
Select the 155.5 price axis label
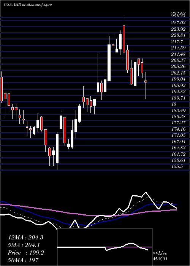(x=177, y=167)
